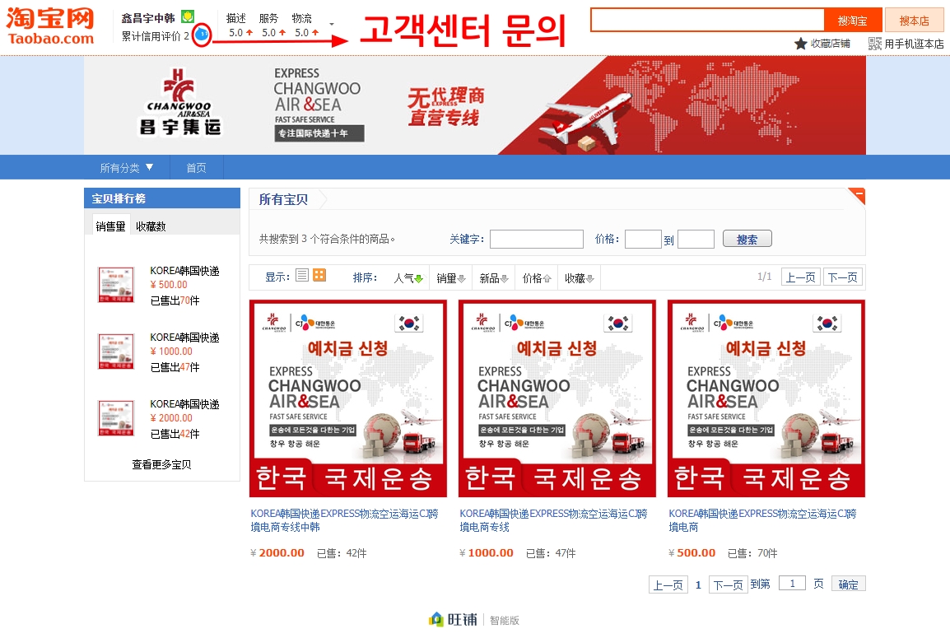Screen dimensions: 950x638
Task: Open large product image of the 70件-sold listing
Action: (766, 398)
